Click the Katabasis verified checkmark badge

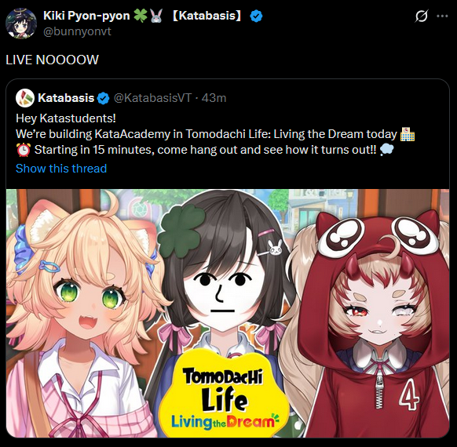click(103, 98)
